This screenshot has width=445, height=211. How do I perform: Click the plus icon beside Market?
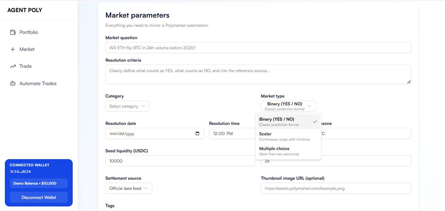13,49
